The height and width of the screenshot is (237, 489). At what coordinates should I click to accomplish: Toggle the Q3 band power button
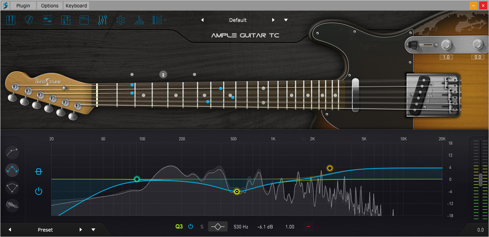(x=191, y=226)
